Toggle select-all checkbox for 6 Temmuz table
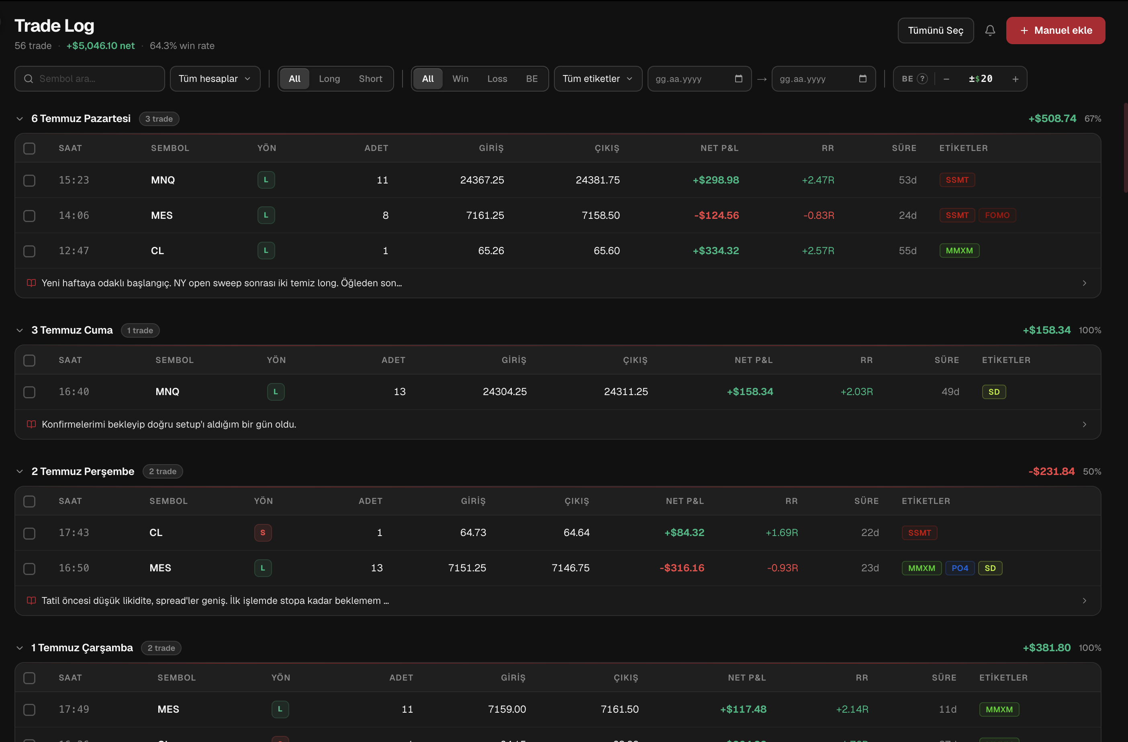This screenshot has height=742, width=1128. point(29,148)
